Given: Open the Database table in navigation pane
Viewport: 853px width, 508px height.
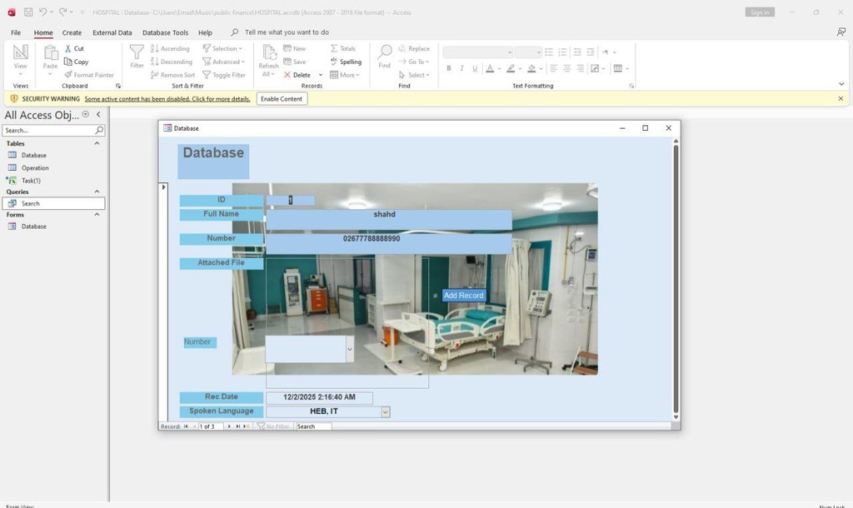Looking at the screenshot, I should point(33,155).
